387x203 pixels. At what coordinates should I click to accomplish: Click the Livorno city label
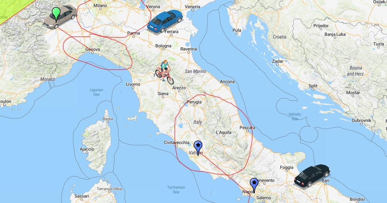click(133, 84)
